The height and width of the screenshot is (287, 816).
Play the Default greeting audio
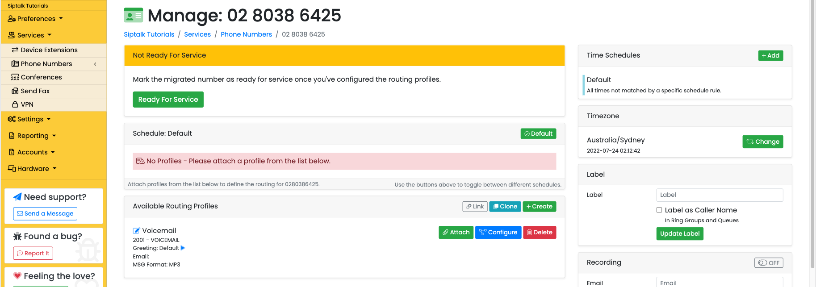click(x=183, y=248)
